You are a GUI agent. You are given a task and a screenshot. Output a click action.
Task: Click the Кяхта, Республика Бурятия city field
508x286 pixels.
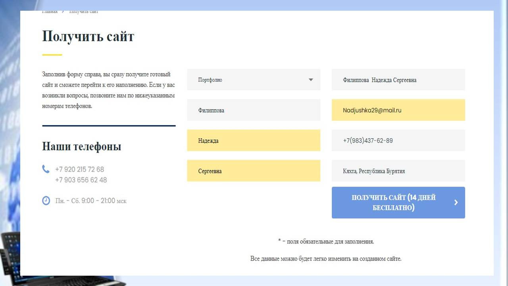(398, 171)
